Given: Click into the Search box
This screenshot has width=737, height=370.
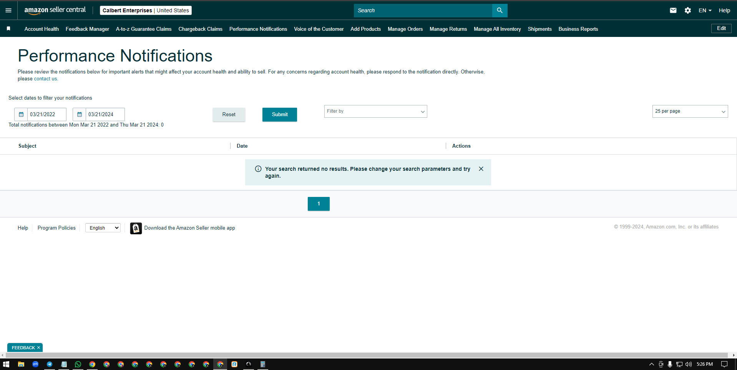Looking at the screenshot, I should point(423,10).
